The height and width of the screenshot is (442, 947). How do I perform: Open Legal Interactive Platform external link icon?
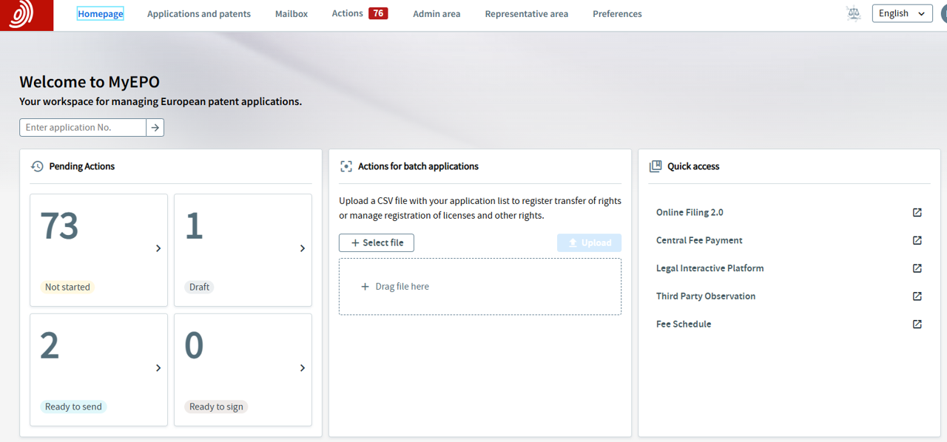click(917, 268)
